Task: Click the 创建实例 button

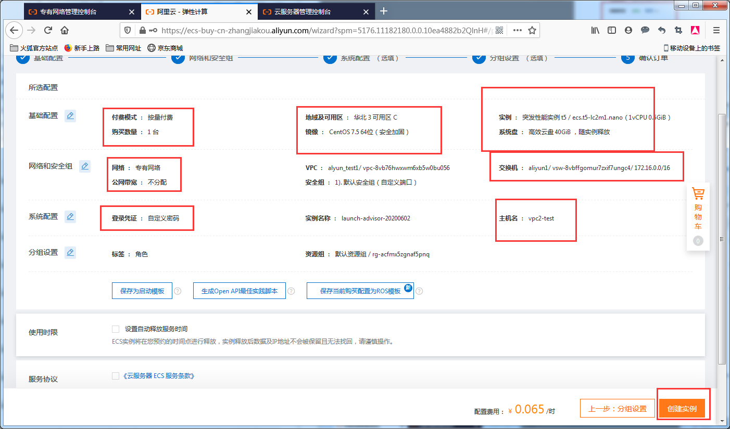Action: tap(682, 409)
